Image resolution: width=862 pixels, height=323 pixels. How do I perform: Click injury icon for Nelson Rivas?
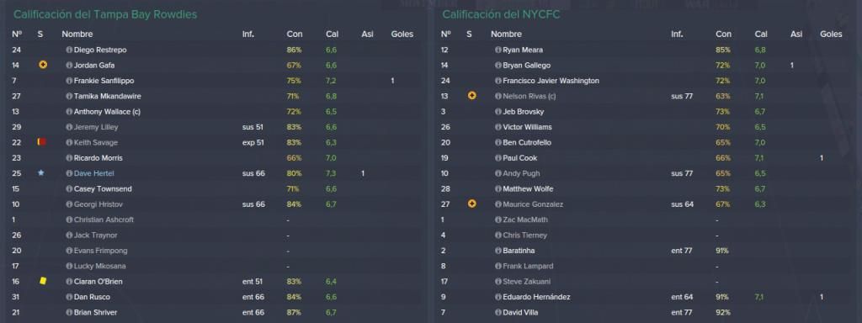[x=471, y=96]
